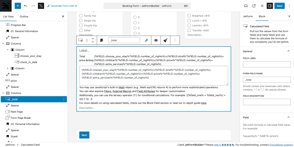Toggle the eye visibility icon in block toolbar
The image size is (294, 147).
click(x=156, y=40)
